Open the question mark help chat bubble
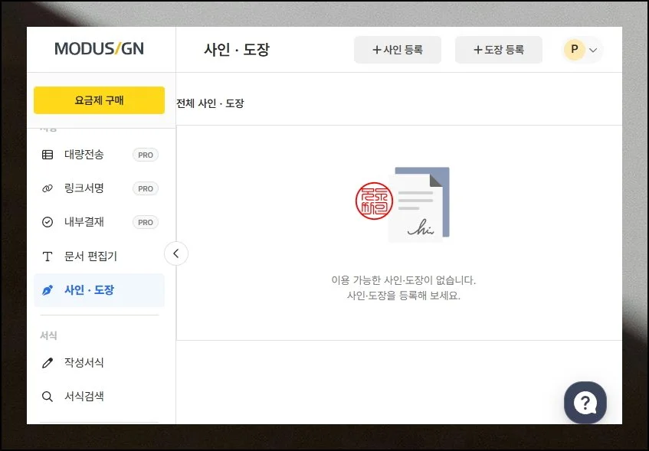This screenshot has width=649, height=451. click(585, 402)
